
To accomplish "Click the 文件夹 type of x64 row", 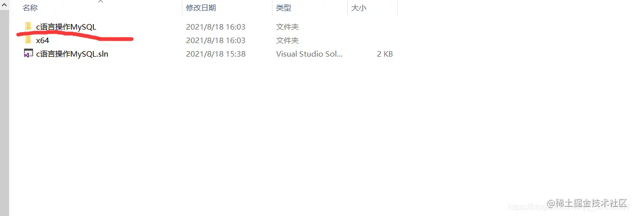I will (x=287, y=40).
